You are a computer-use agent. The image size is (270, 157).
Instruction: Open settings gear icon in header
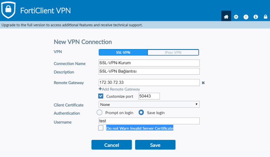236,17
